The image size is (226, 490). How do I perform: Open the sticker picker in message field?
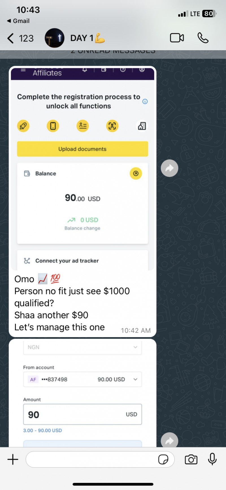(x=163, y=459)
